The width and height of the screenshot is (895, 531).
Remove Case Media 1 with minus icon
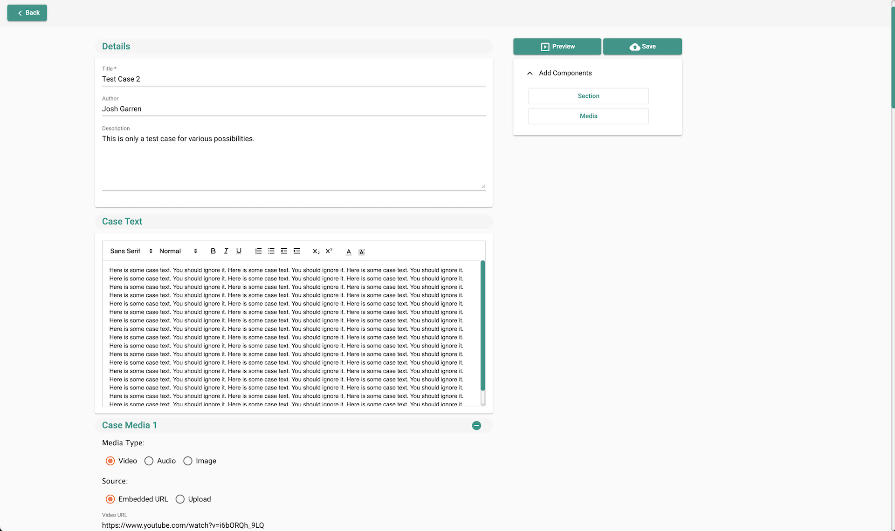tap(476, 425)
